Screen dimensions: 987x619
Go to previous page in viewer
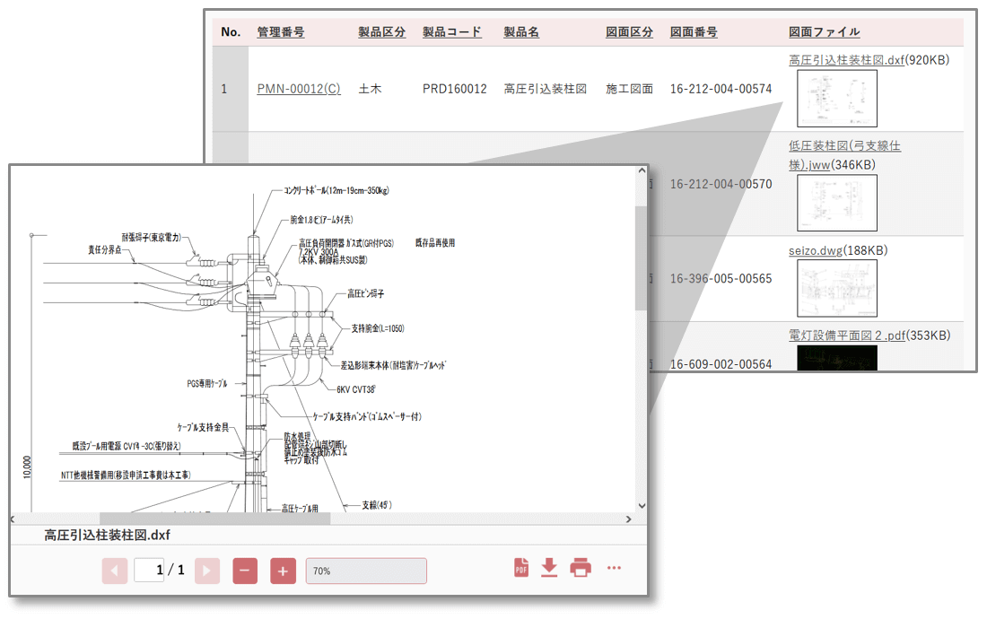tap(115, 571)
